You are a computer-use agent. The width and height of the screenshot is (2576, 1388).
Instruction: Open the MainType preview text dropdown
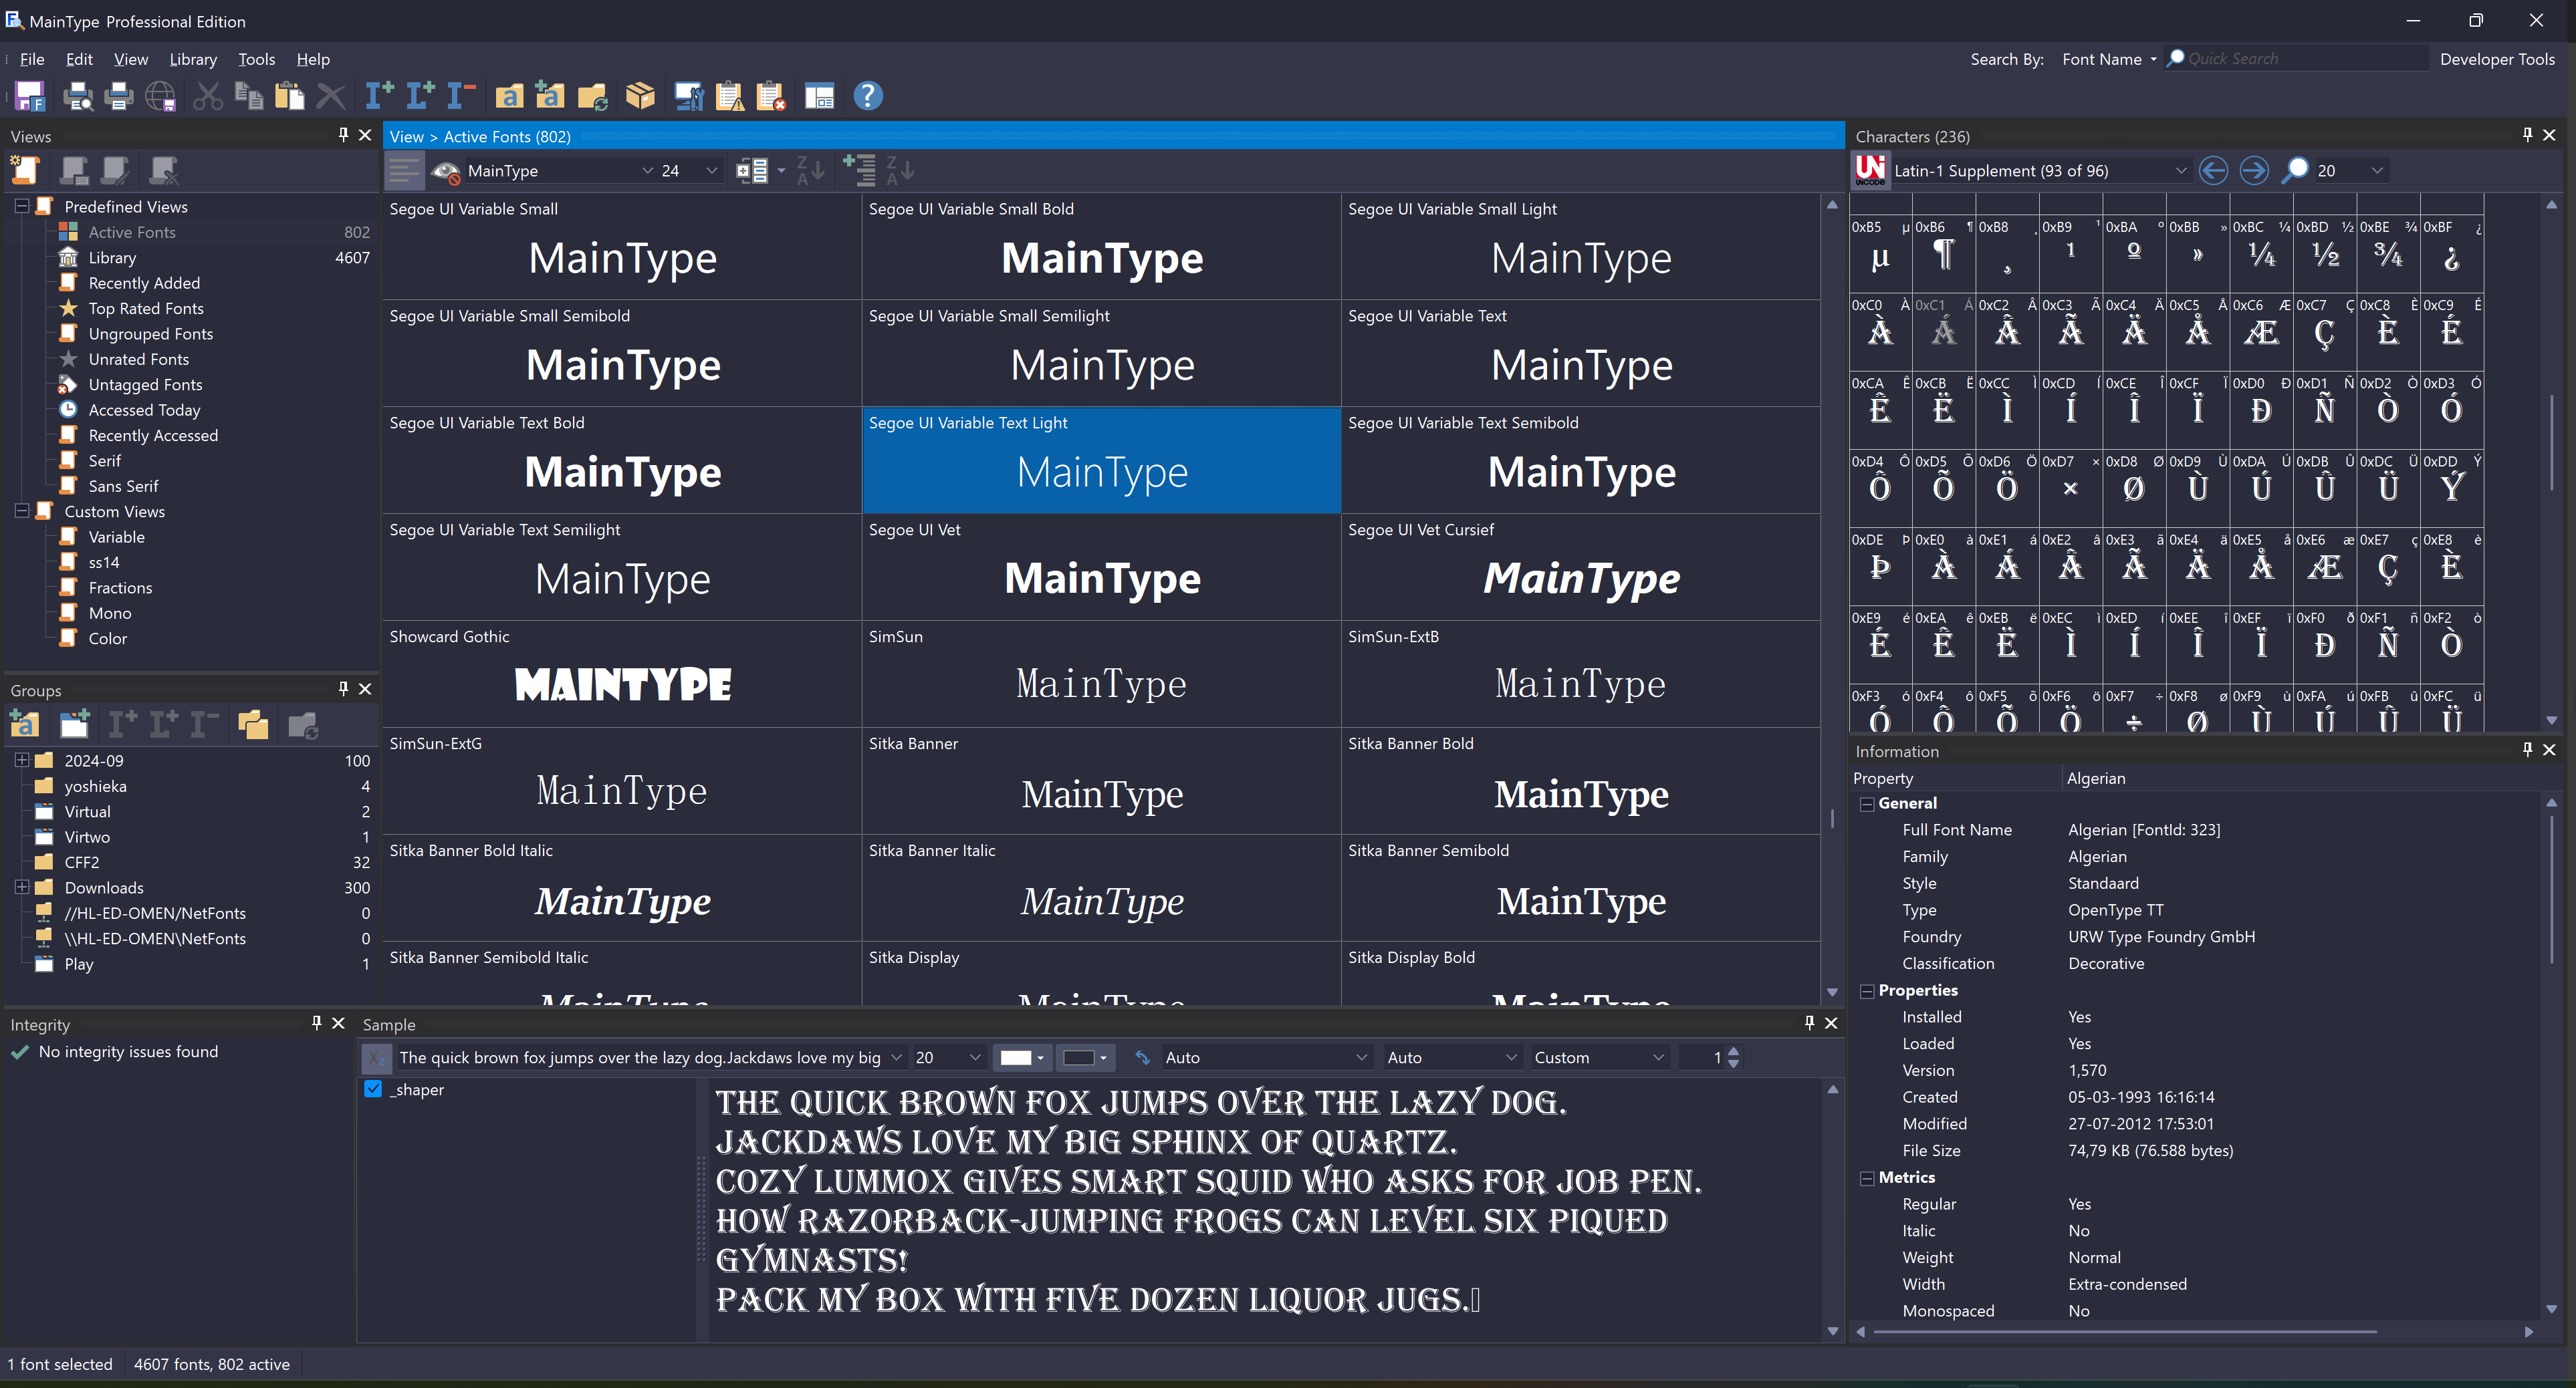tap(647, 171)
